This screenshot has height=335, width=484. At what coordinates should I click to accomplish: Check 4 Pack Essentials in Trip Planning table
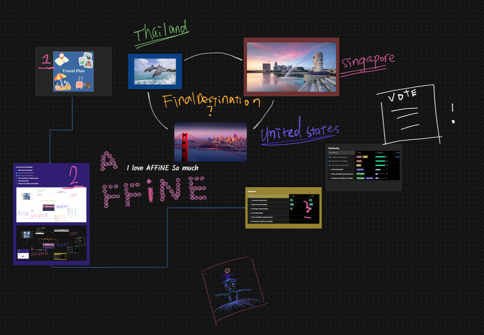pyautogui.click(x=330, y=170)
